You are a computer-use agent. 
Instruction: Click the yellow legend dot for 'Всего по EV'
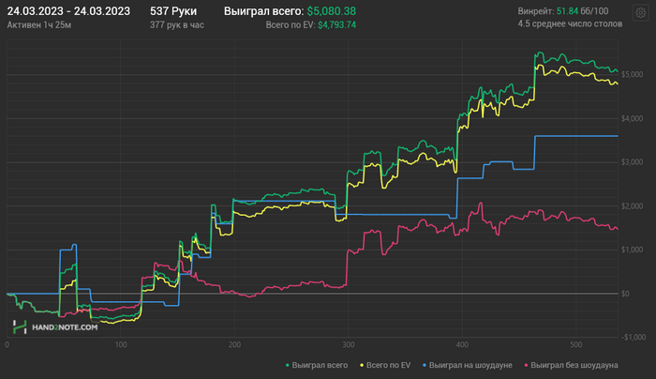point(362,366)
